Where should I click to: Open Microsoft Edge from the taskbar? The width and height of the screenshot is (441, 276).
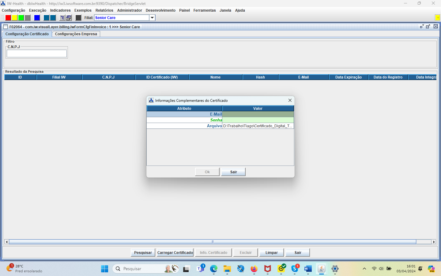click(213, 269)
